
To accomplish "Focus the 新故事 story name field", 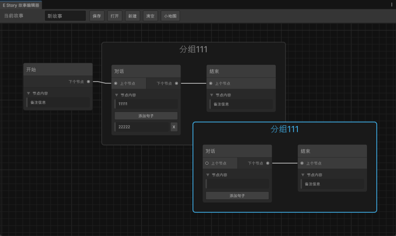I will (x=65, y=16).
